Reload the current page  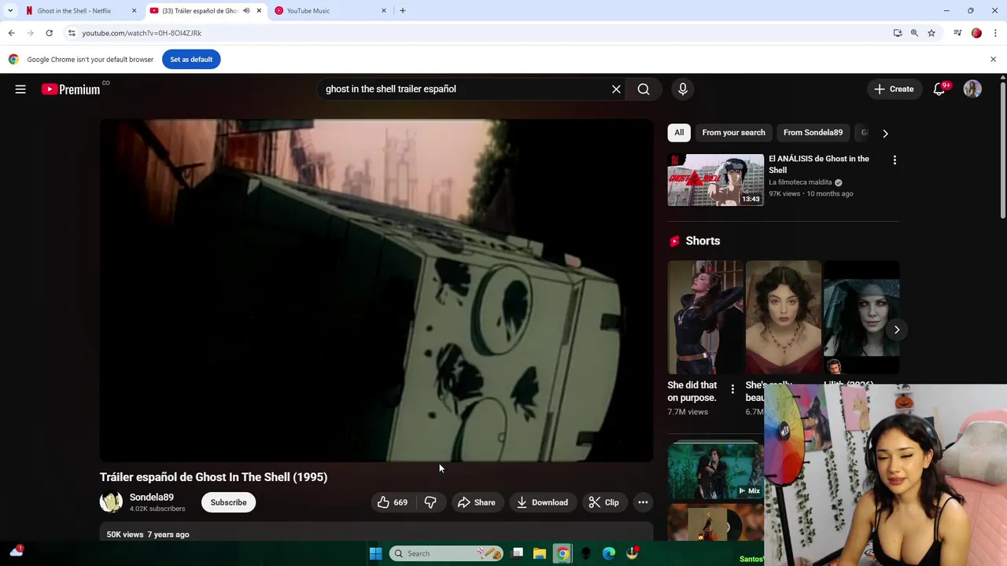49,33
